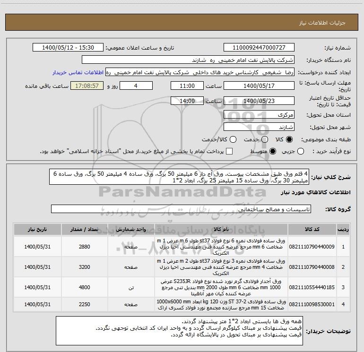Click the price validity date 1400/05/23
The width and height of the screenshot is (364, 352).
click(x=259, y=101)
